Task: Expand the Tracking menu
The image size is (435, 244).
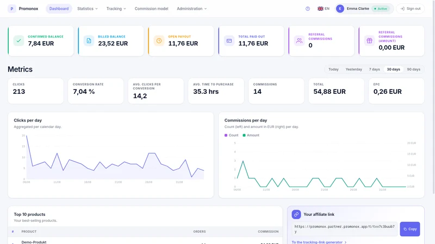Action: click(116, 9)
